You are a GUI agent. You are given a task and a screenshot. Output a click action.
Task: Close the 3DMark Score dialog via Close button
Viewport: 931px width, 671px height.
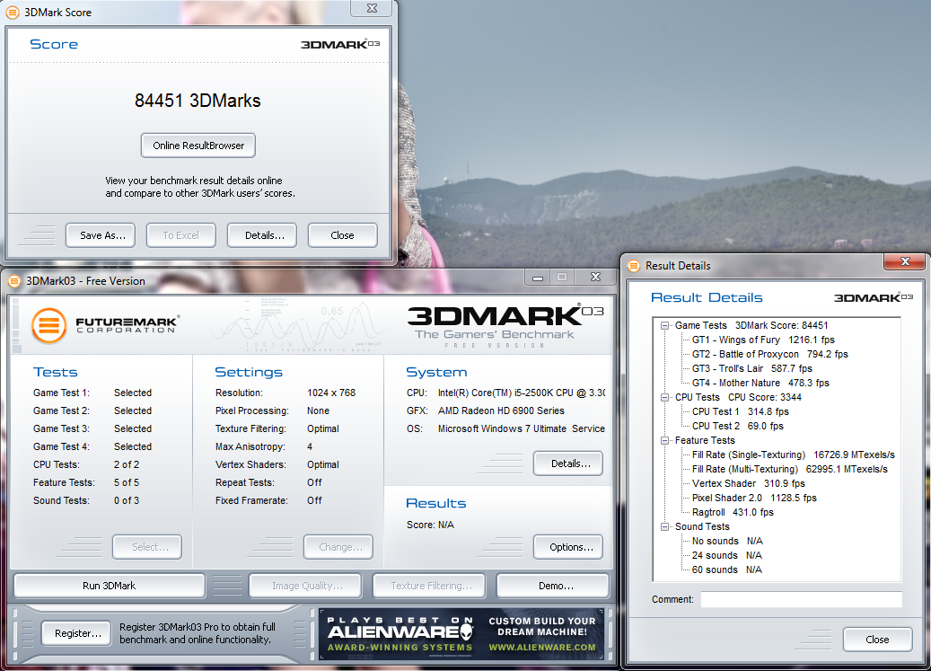343,235
